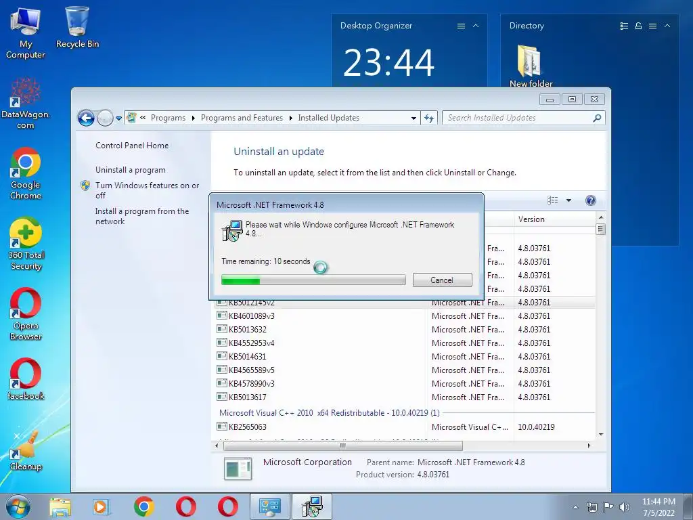Viewport: 693px width, 520px height.
Task: Click vertical scrollbar up arrow
Action: click(601, 217)
